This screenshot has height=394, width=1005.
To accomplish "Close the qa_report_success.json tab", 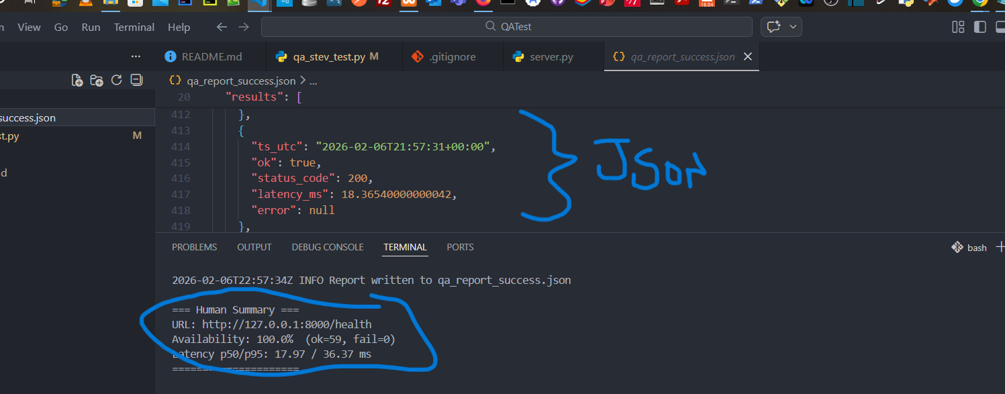I will point(747,57).
